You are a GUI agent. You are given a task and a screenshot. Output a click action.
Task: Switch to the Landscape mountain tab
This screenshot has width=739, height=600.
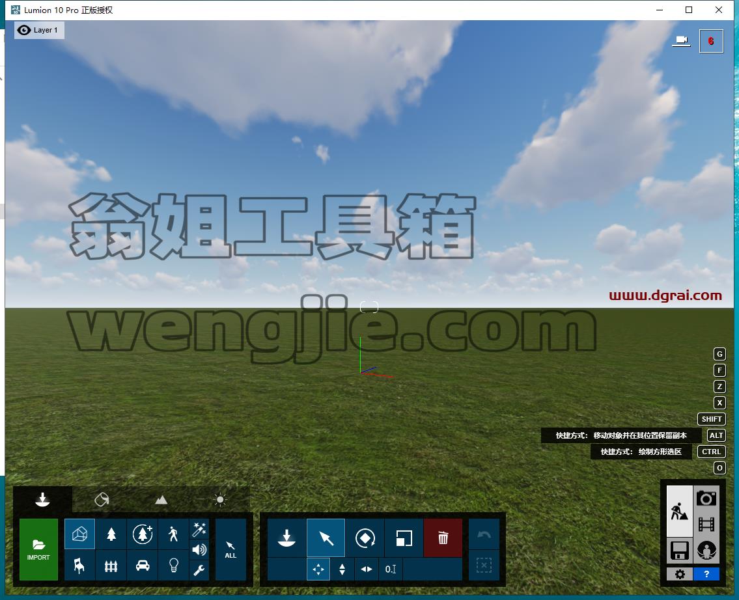coord(161,499)
